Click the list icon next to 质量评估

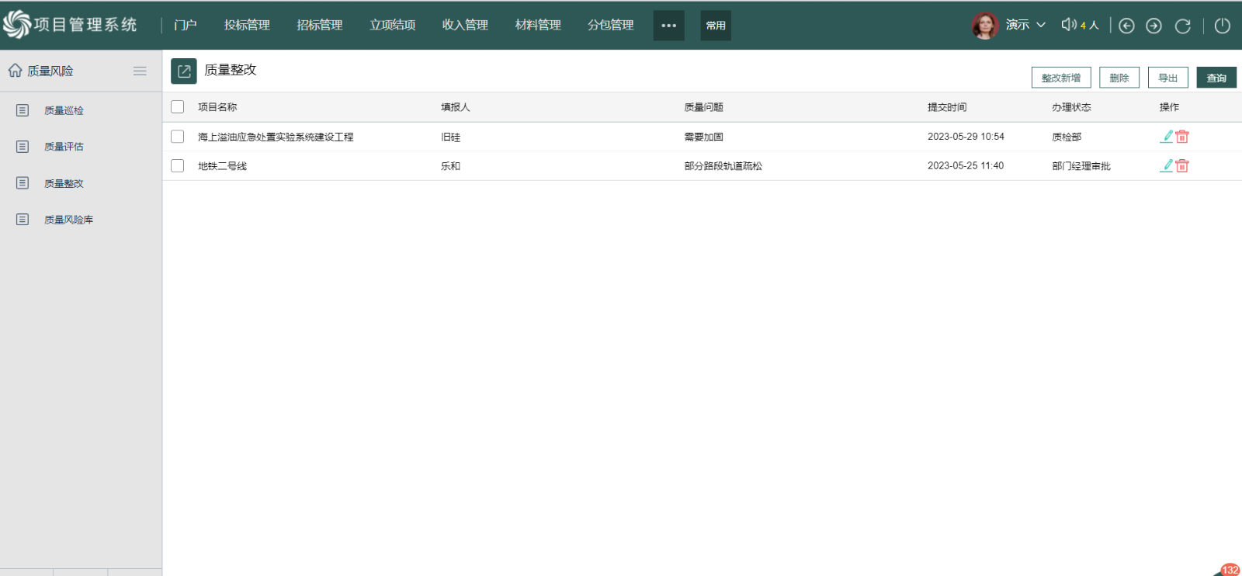[23, 147]
